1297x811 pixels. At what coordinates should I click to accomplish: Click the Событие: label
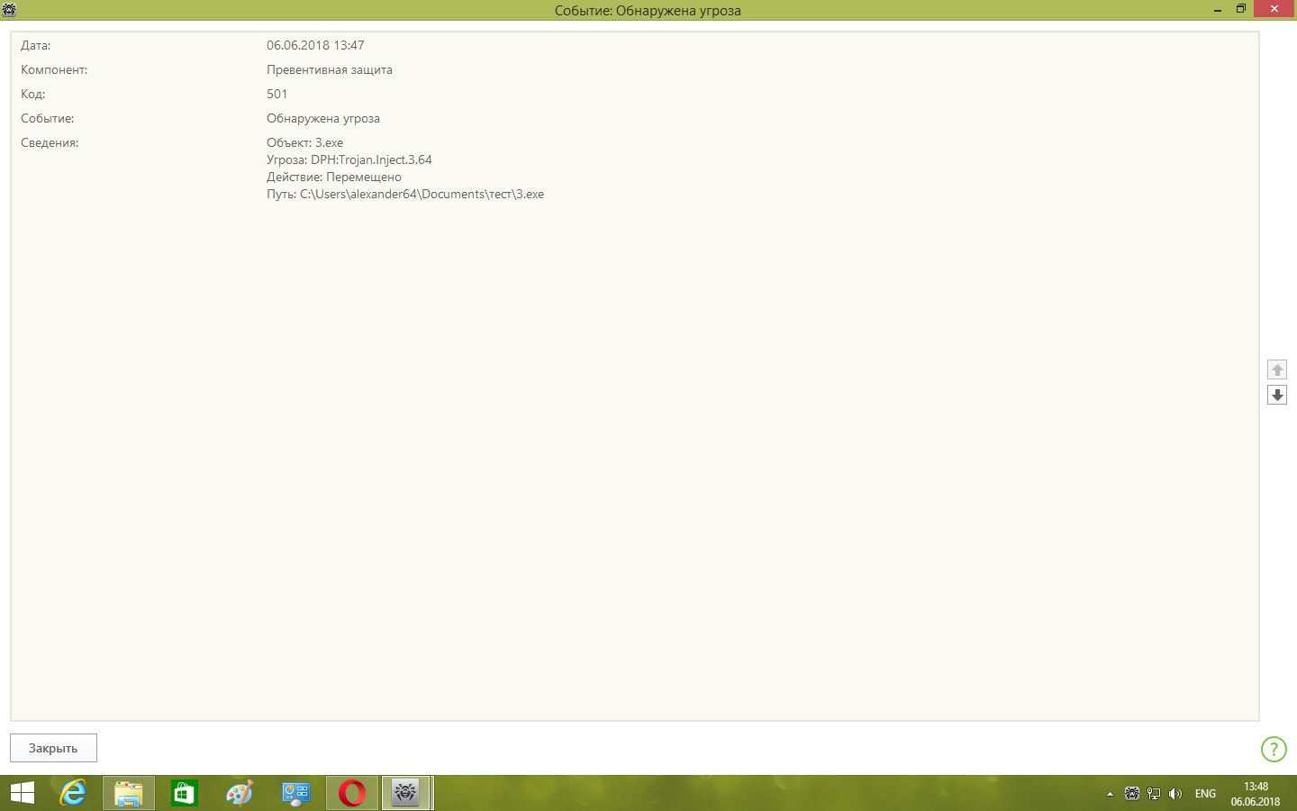pos(48,118)
